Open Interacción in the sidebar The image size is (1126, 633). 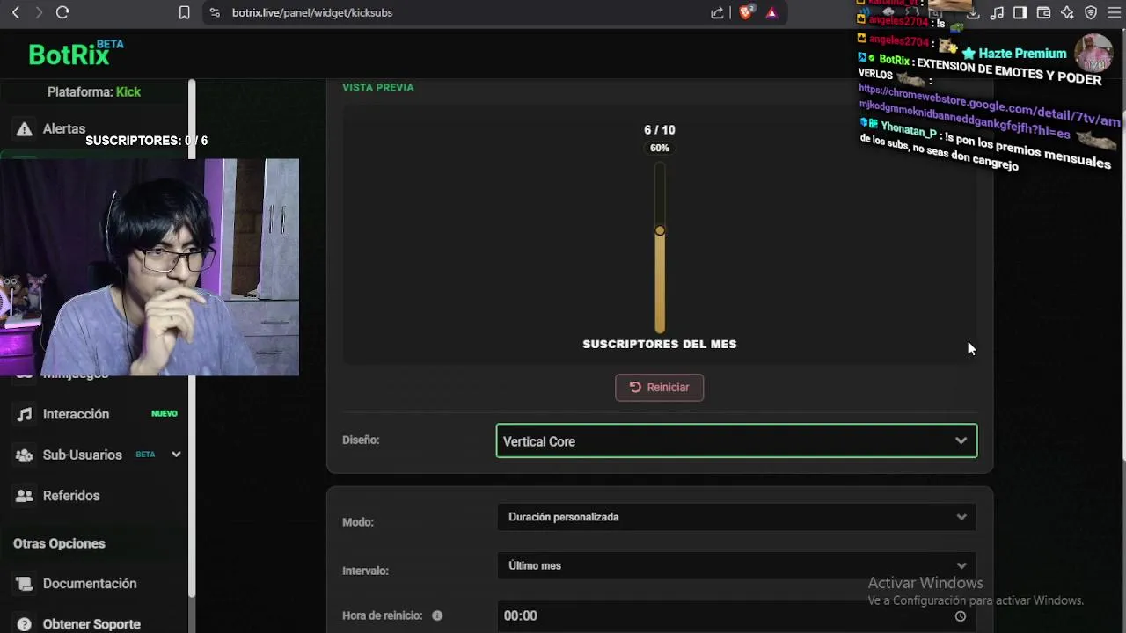coord(76,414)
